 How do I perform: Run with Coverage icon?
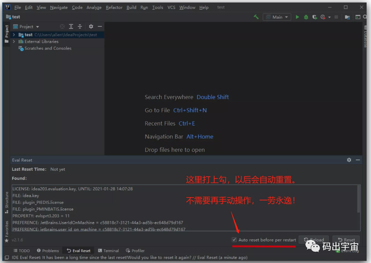[314, 17]
